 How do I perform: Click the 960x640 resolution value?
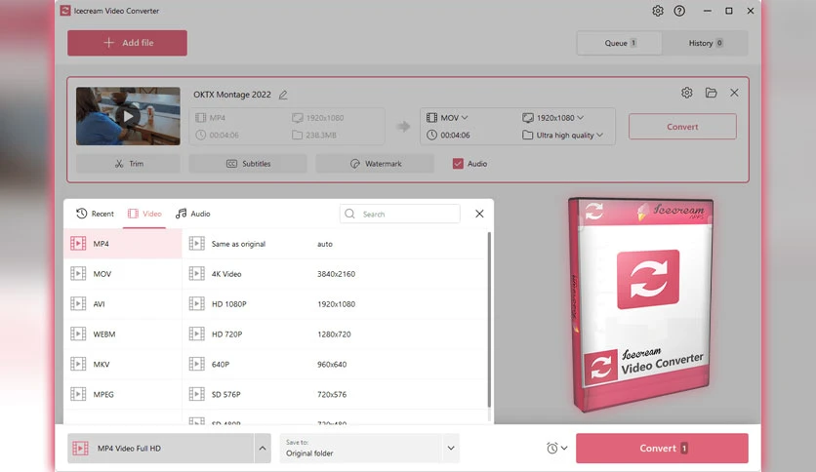click(x=332, y=365)
